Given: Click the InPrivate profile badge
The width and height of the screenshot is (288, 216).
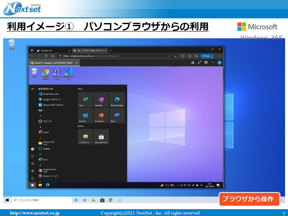Looking at the screenshot, I should click(x=208, y=56).
